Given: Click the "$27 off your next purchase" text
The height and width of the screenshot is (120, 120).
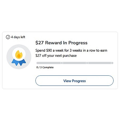Looking at the screenshot, I should point(56,56).
